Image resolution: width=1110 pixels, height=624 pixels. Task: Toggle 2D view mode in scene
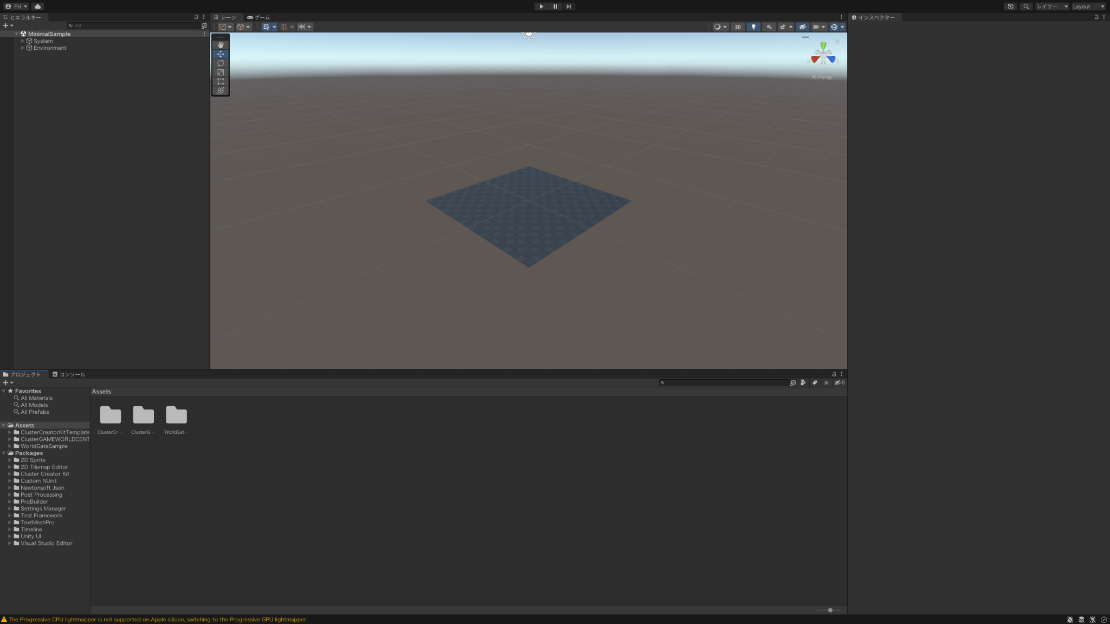click(738, 27)
